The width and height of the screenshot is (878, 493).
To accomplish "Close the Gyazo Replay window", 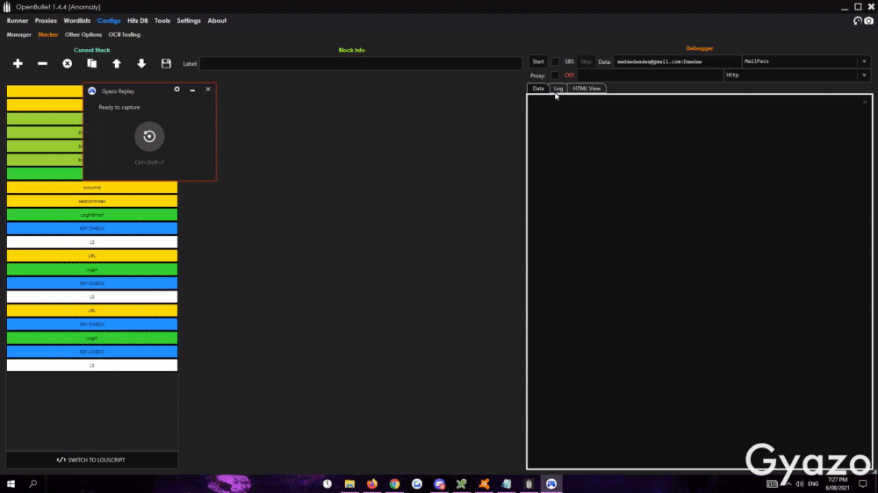I will click(x=208, y=89).
